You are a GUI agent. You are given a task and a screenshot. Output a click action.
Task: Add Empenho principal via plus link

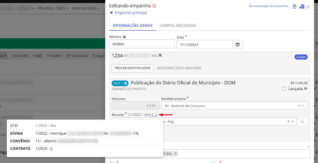click(128, 13)
